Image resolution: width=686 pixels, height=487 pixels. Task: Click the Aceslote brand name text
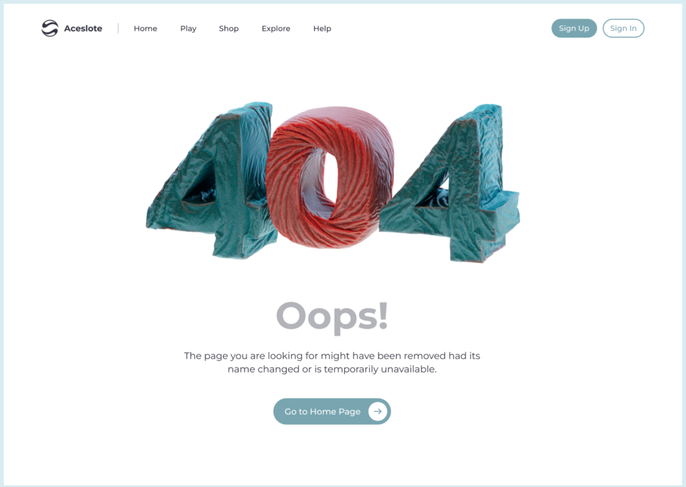point(83,28)
